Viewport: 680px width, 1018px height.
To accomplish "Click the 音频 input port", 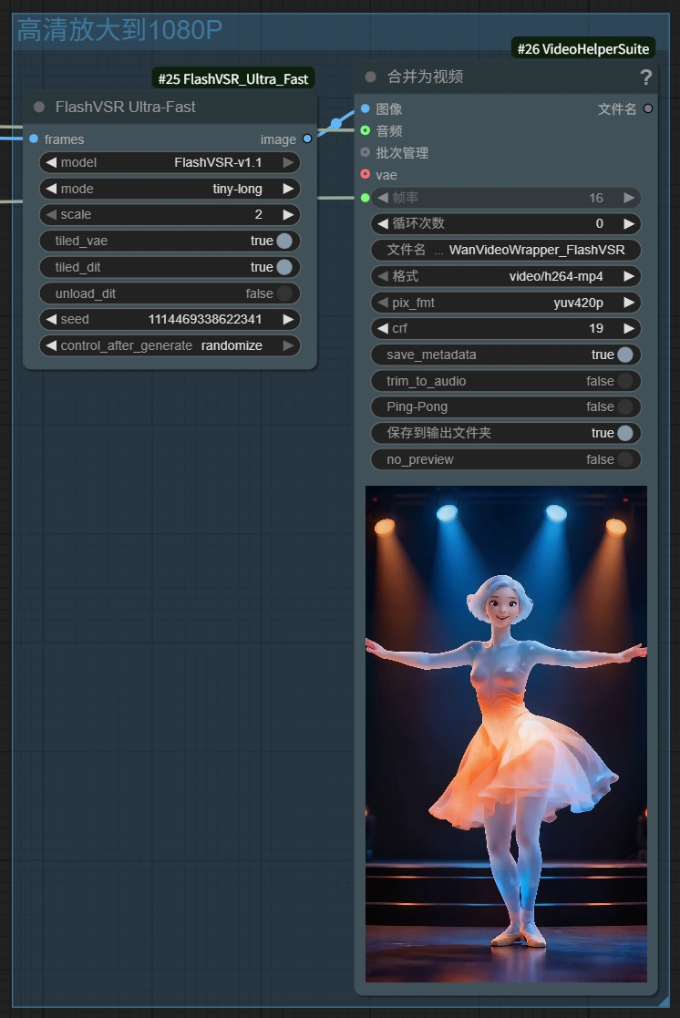I will click(366, 130).
